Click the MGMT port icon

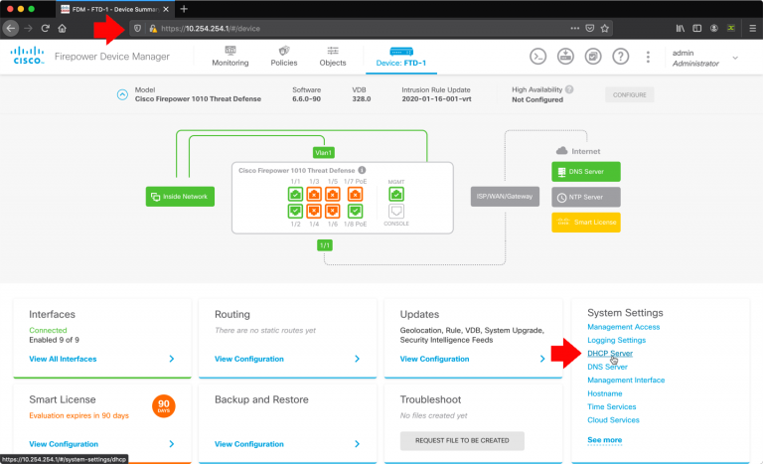(x=396, y=195)
